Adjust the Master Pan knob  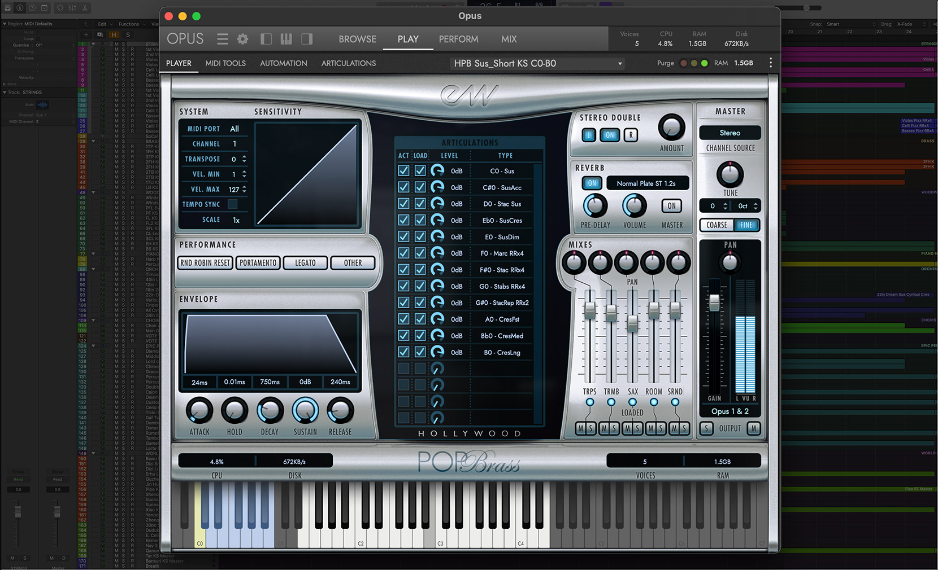tap(730, 262)
